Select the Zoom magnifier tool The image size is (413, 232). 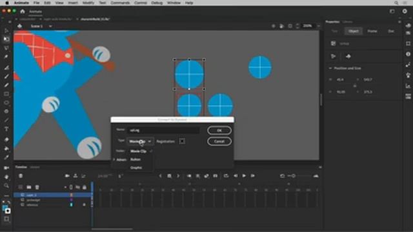coord(6,186)
